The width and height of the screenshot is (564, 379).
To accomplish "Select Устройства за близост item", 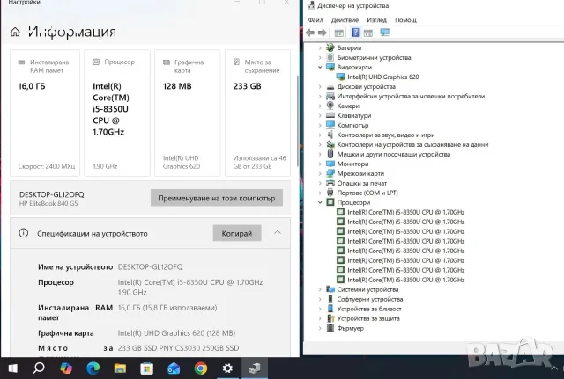I will click(x=369, y=309).
